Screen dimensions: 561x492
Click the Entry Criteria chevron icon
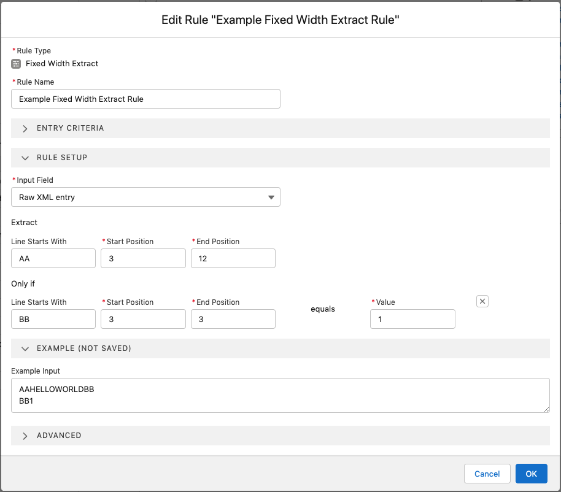pos(25,128)
